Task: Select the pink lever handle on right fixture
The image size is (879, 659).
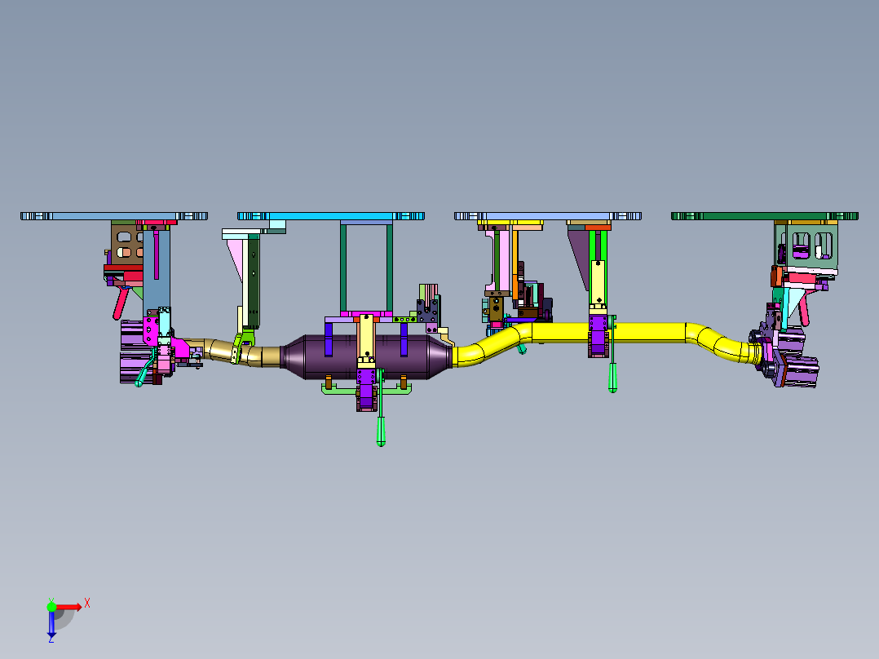Action: [805, 310]
